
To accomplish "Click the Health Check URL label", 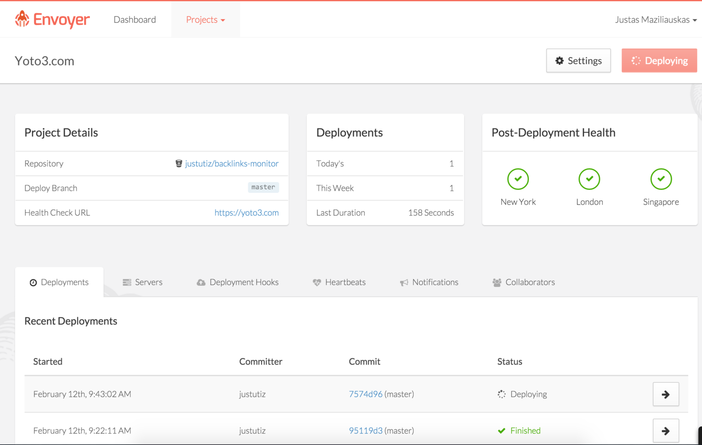I will pyautogui.click(x=57, y=213).
